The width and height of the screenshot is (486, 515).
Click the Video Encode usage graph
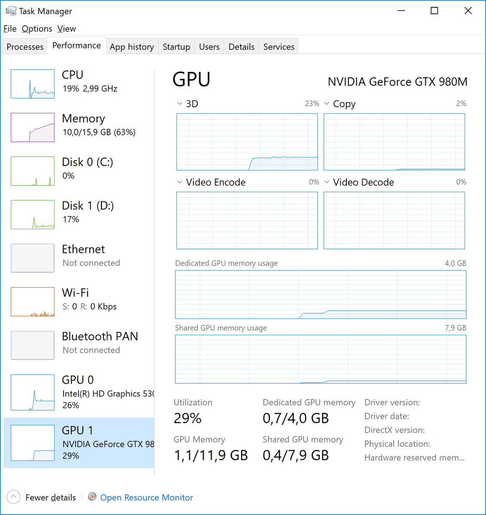click(x=247, y=220)
